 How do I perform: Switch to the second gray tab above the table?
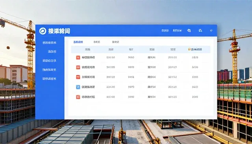(x=96, y=42)
